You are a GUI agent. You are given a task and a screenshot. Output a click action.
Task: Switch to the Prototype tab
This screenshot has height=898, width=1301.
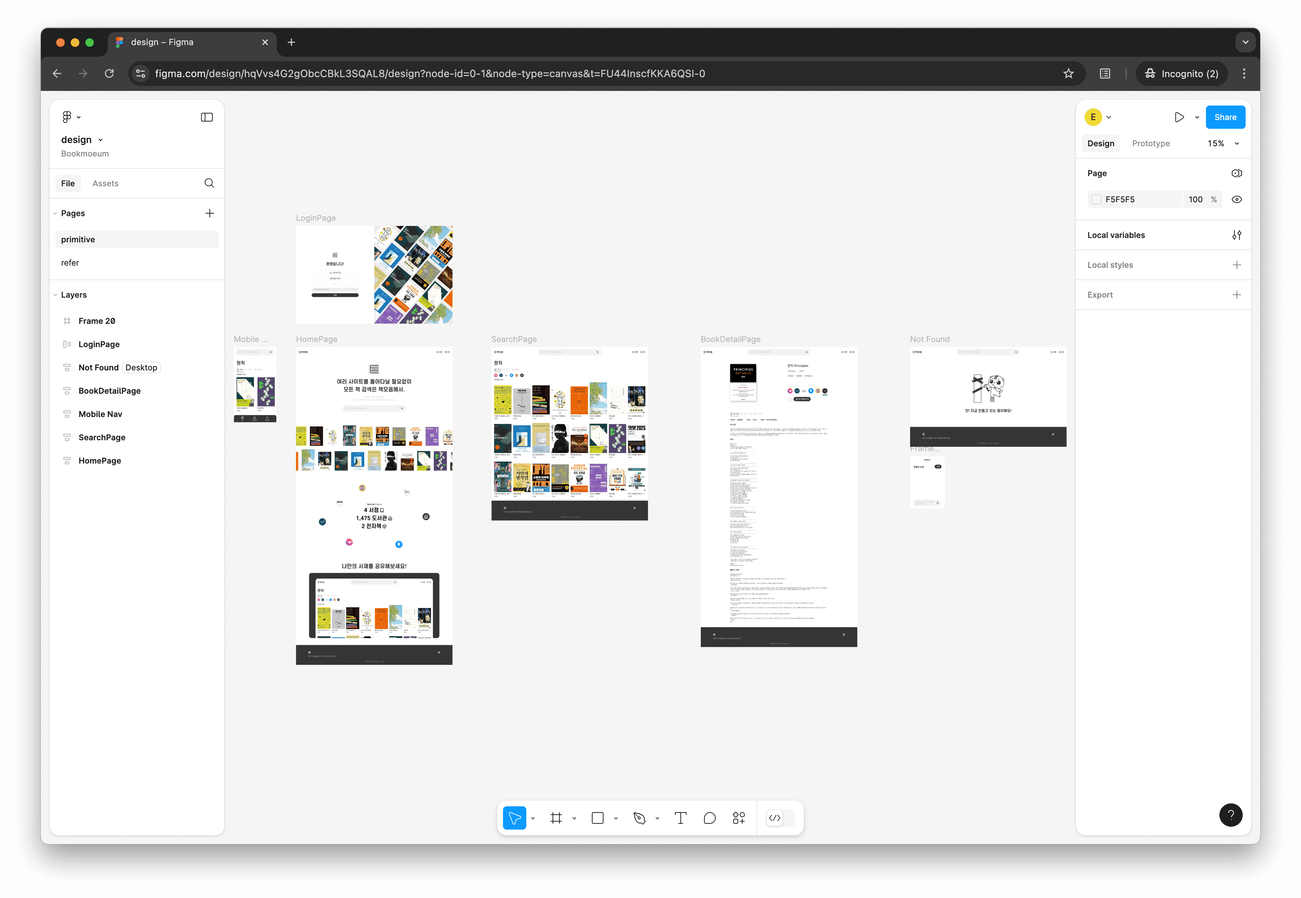[1150, 143]
